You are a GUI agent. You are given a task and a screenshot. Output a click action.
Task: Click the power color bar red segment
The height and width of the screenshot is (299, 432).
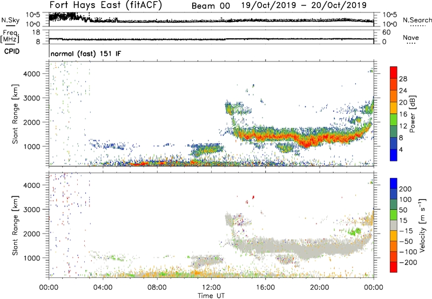pyautogui.click(x=394, y=72)
